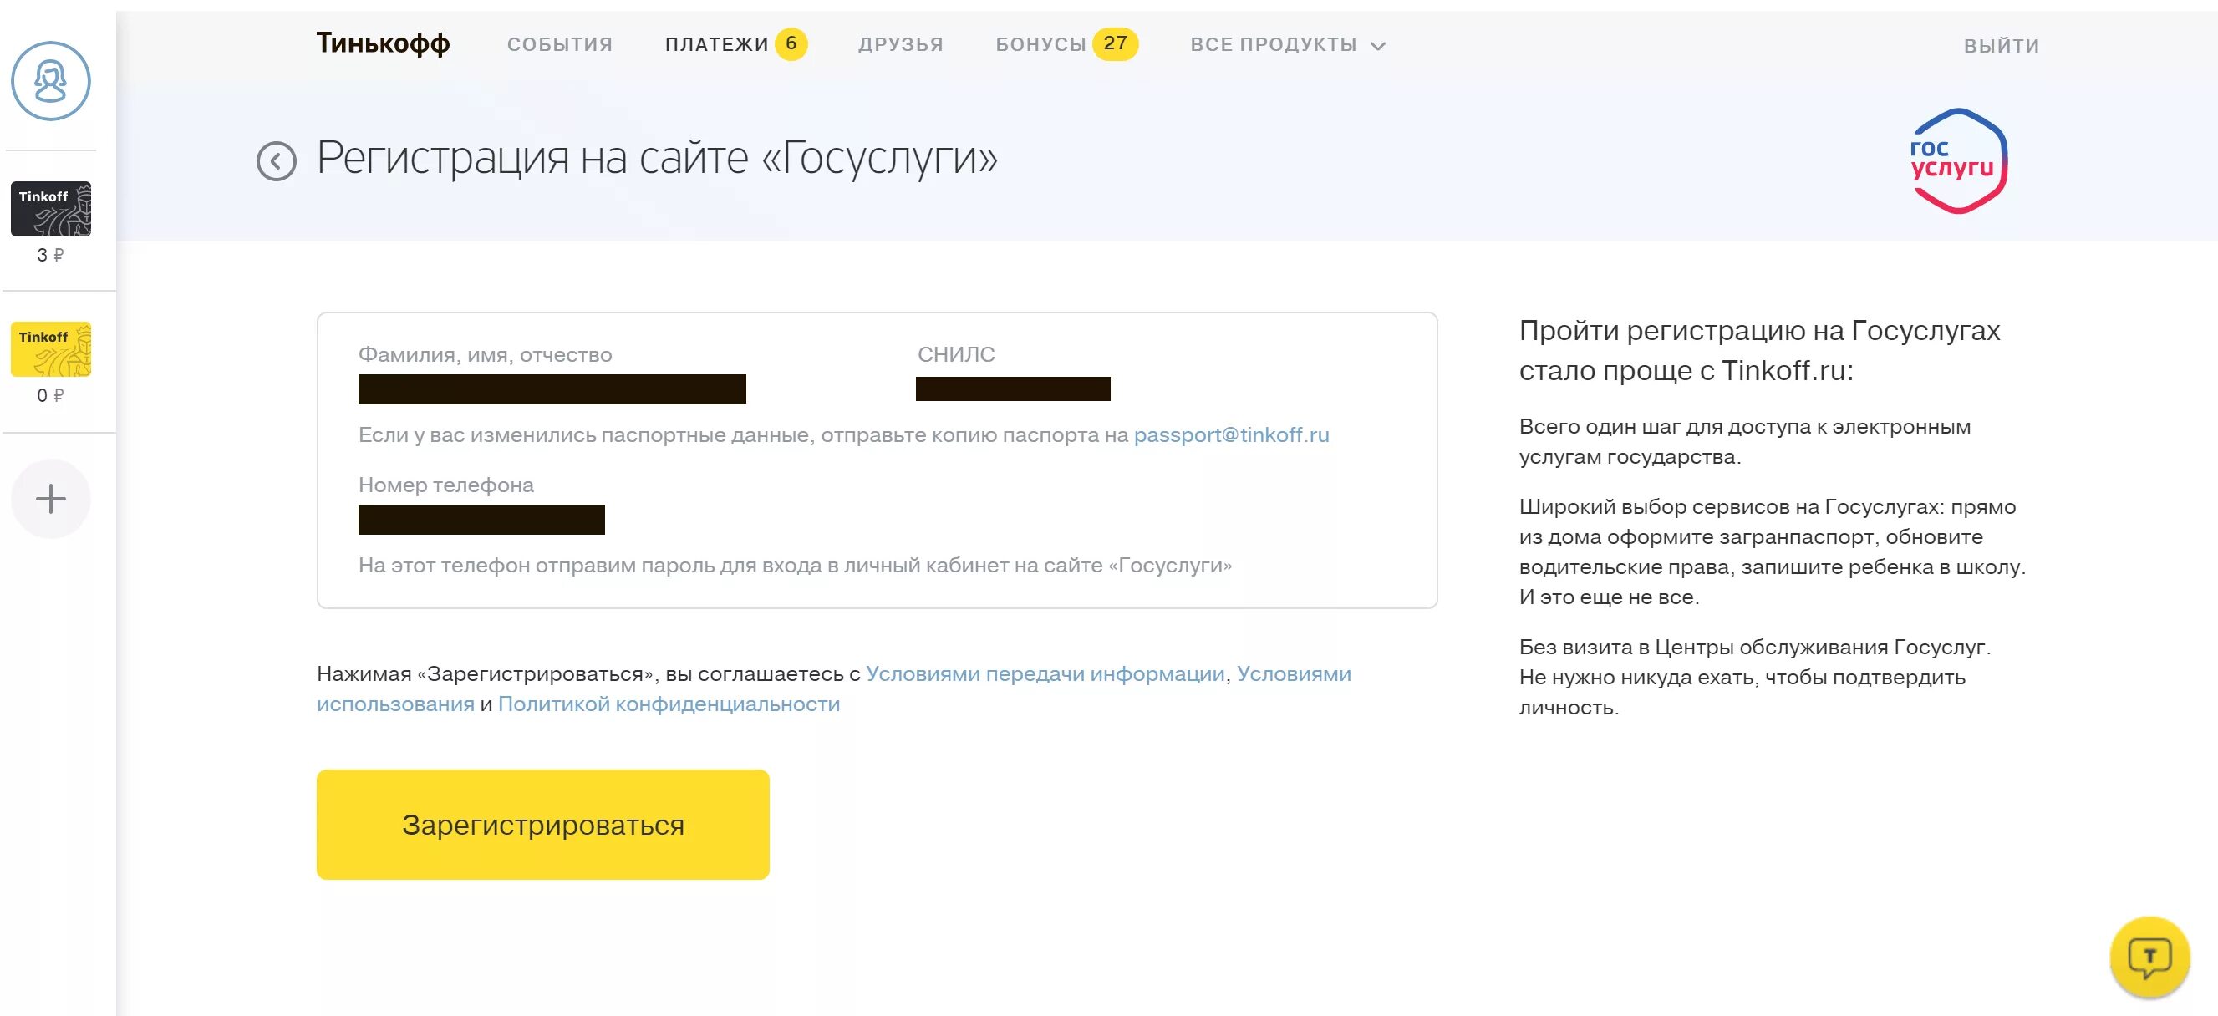The width and height of the screenshot is (2218, 1016).
Task: Open the user profile avatar icon
Action: (51, 82)
